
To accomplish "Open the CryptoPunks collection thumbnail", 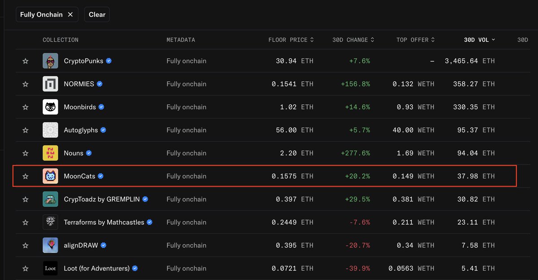I will (x=50, y=61).
